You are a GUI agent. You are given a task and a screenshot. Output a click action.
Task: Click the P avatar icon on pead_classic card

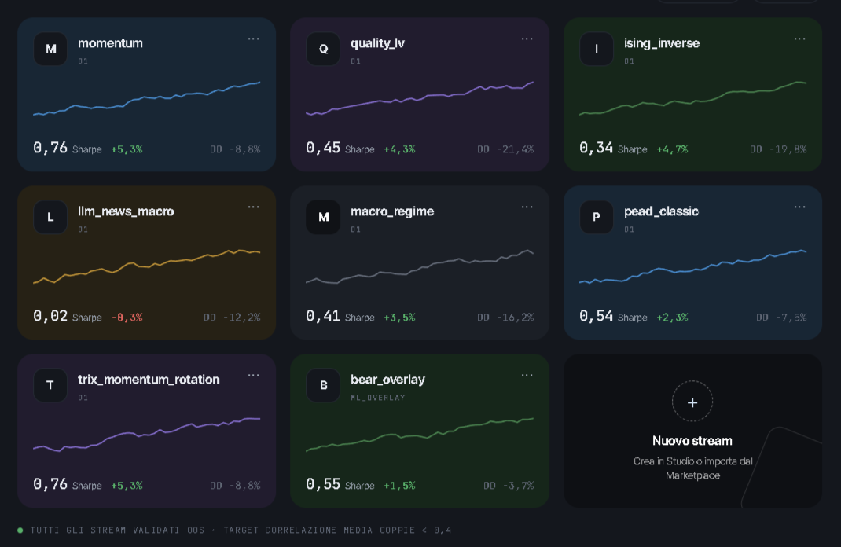tap(597, 217)
